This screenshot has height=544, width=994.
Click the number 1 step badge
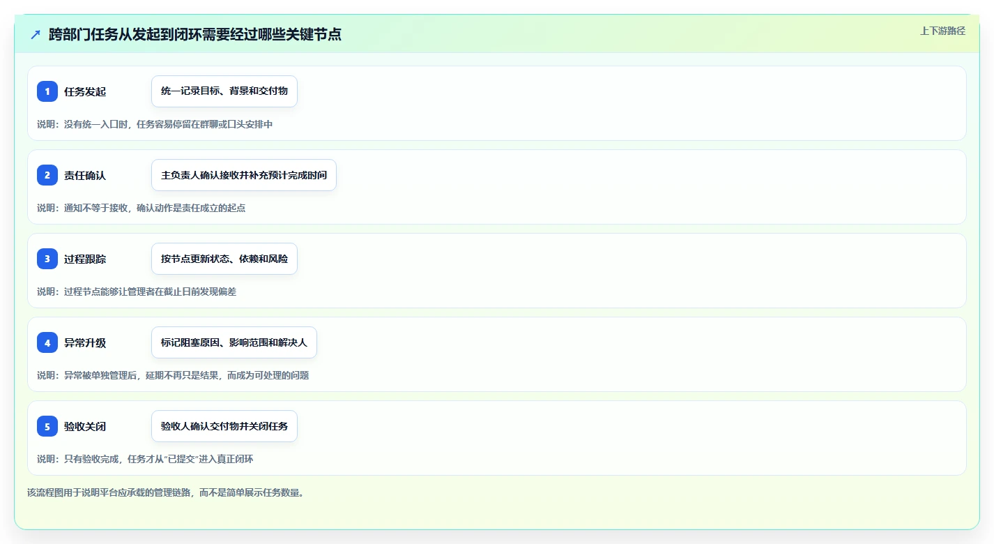point(47,91)
